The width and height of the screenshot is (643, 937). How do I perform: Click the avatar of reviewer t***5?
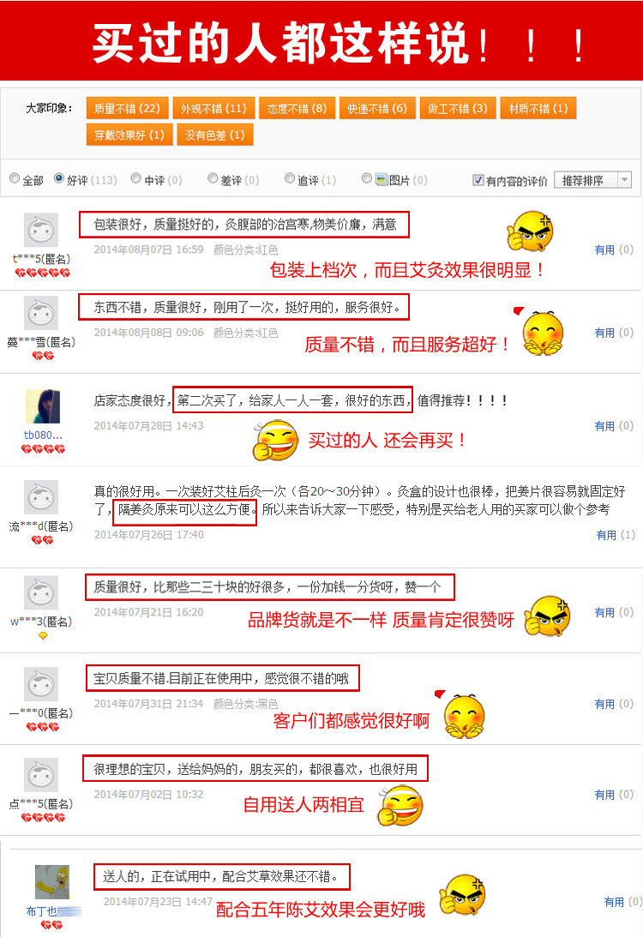click(40, 230)
